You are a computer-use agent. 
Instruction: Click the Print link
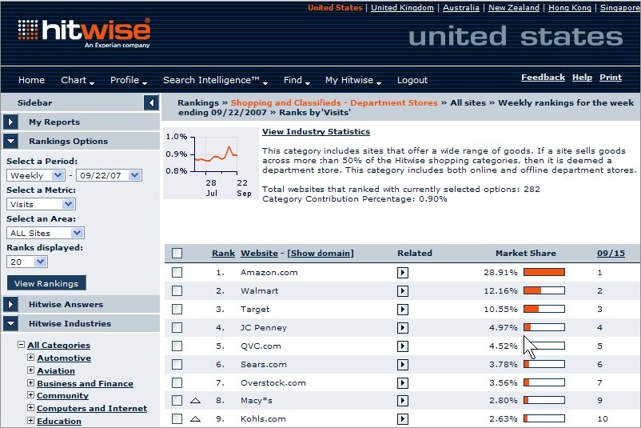click(611, 78)
